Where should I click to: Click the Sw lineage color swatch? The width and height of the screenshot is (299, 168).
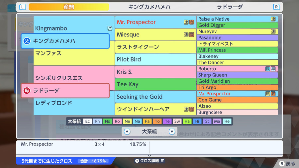(177, 121)
